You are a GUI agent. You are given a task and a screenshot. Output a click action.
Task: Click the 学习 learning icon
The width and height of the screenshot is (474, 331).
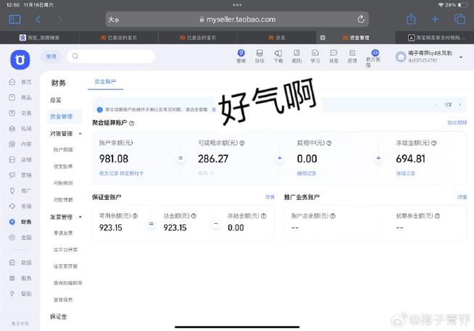click(x=315, y=56)
